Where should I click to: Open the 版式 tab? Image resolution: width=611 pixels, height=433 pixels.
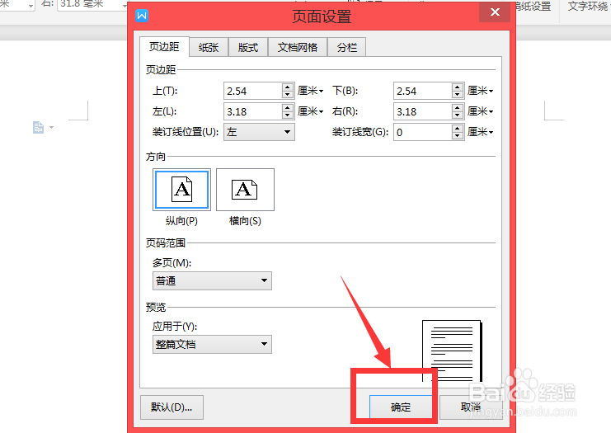[x=248, y=48]
